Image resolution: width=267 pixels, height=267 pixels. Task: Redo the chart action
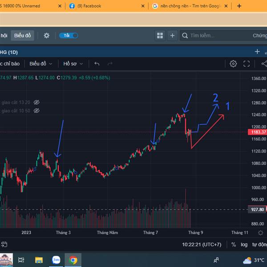pyautogui.click(x=110, y=64)
